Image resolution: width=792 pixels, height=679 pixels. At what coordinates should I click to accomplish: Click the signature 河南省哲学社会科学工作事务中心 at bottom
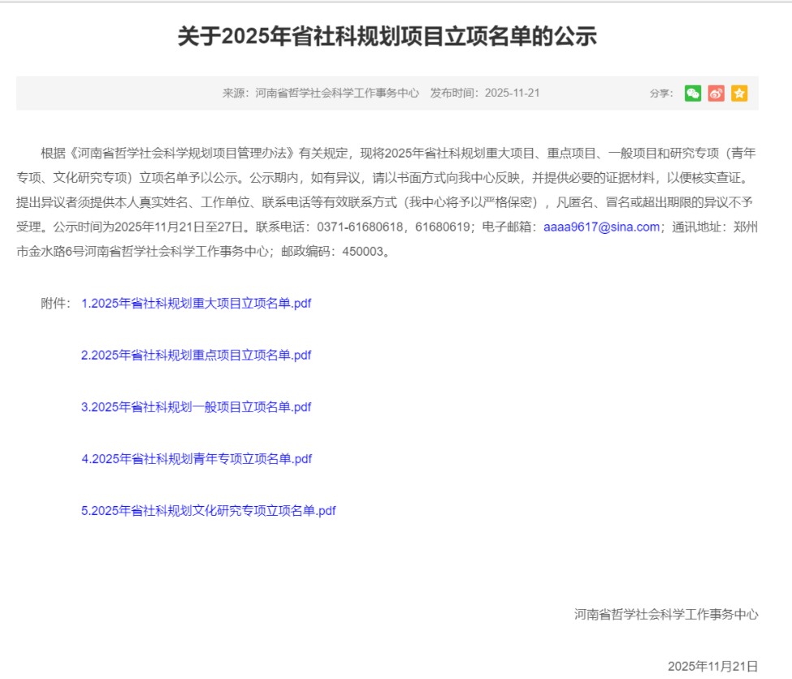coord(666,614)
